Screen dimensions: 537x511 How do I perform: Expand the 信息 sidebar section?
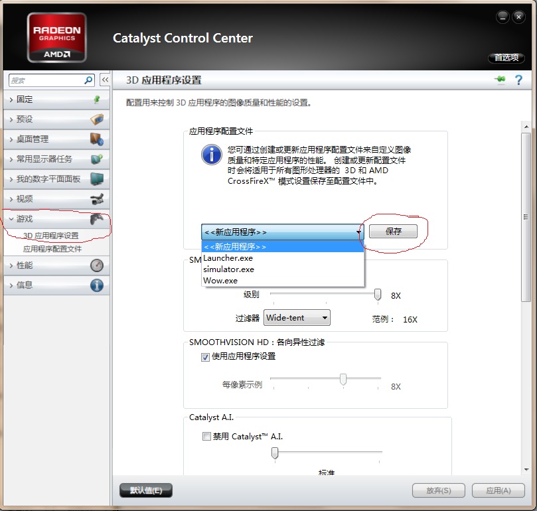click(x=56, y=285)
